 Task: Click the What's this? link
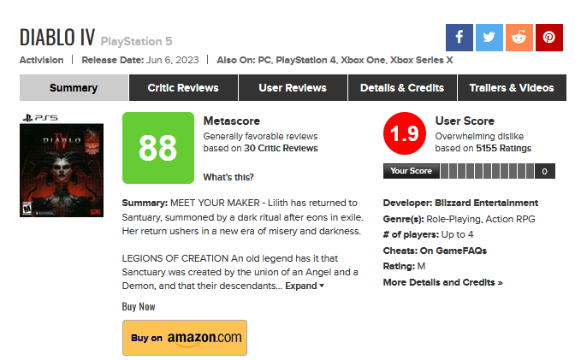click(x=228, y=177)
